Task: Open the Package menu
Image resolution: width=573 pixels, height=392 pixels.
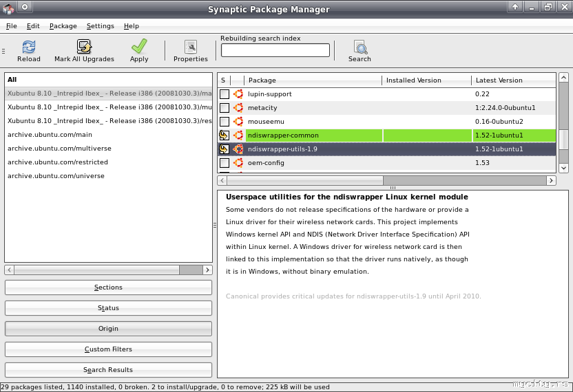Action: coord(63,26)
